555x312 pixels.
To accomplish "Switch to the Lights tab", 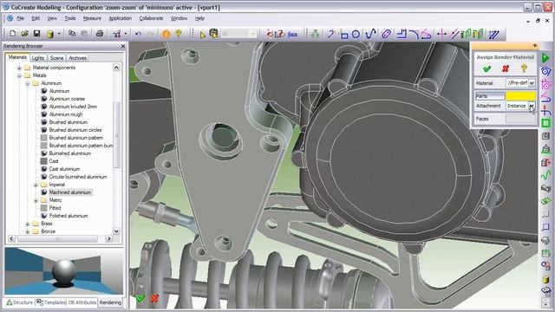I will [x=38, y=58].
